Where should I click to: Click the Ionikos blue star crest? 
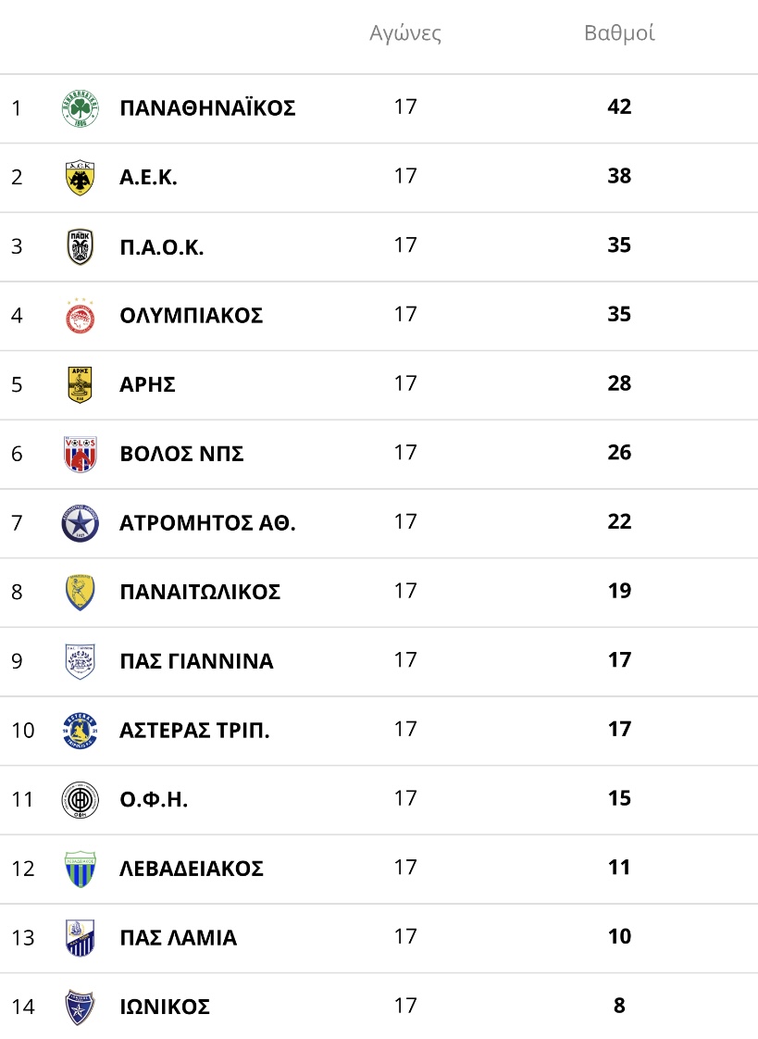81,1008
